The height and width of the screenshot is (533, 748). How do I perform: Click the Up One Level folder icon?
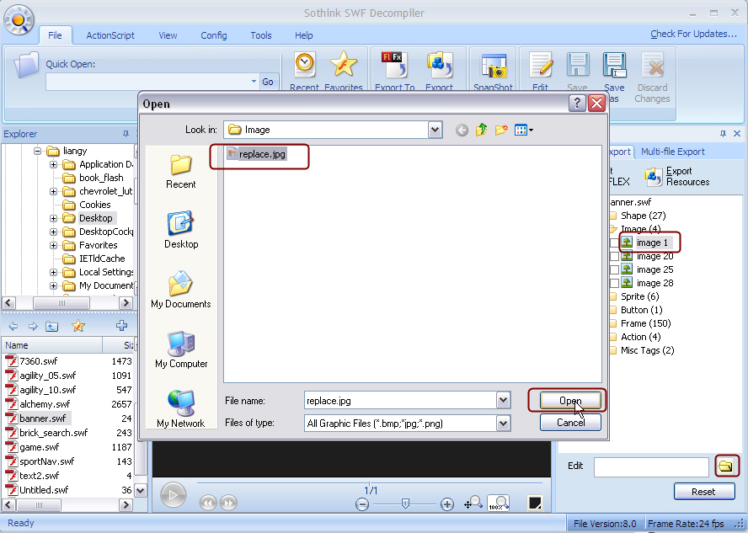pyautogui.click(x=482, y=130)
